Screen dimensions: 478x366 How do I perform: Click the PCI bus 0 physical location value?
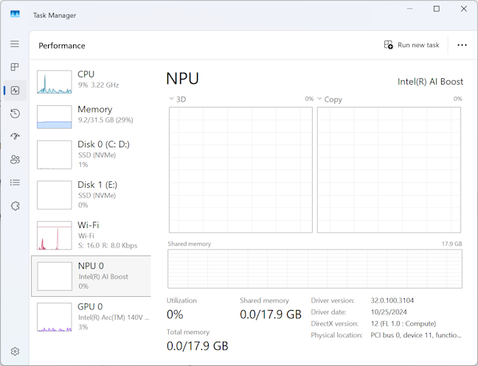pos(416,335)
